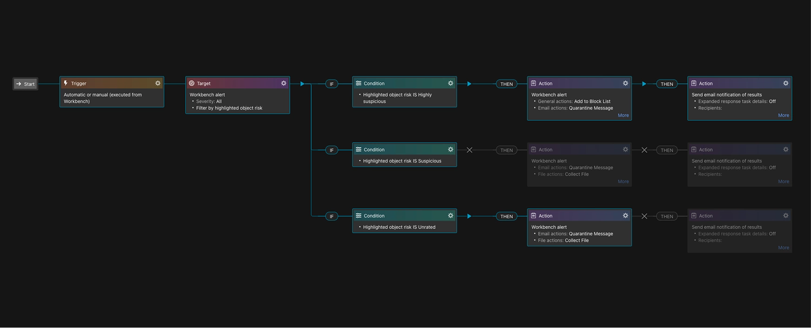Click IF label of Highly suspicious branch
The width and height of the screenshot is (811, 328).
(332, 84)
